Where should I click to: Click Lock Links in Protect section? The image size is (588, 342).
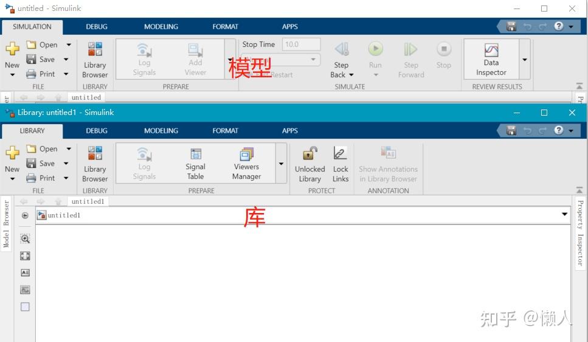340,164
